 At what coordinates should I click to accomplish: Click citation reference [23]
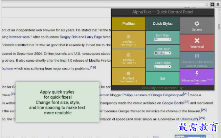click(186, 102)
